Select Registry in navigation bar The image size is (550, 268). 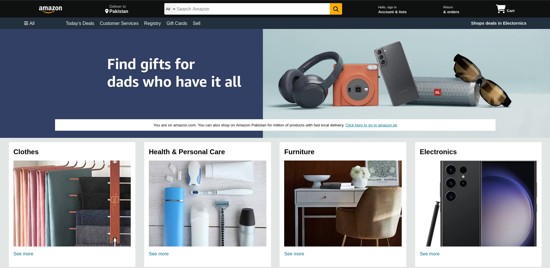pos(152,23)
